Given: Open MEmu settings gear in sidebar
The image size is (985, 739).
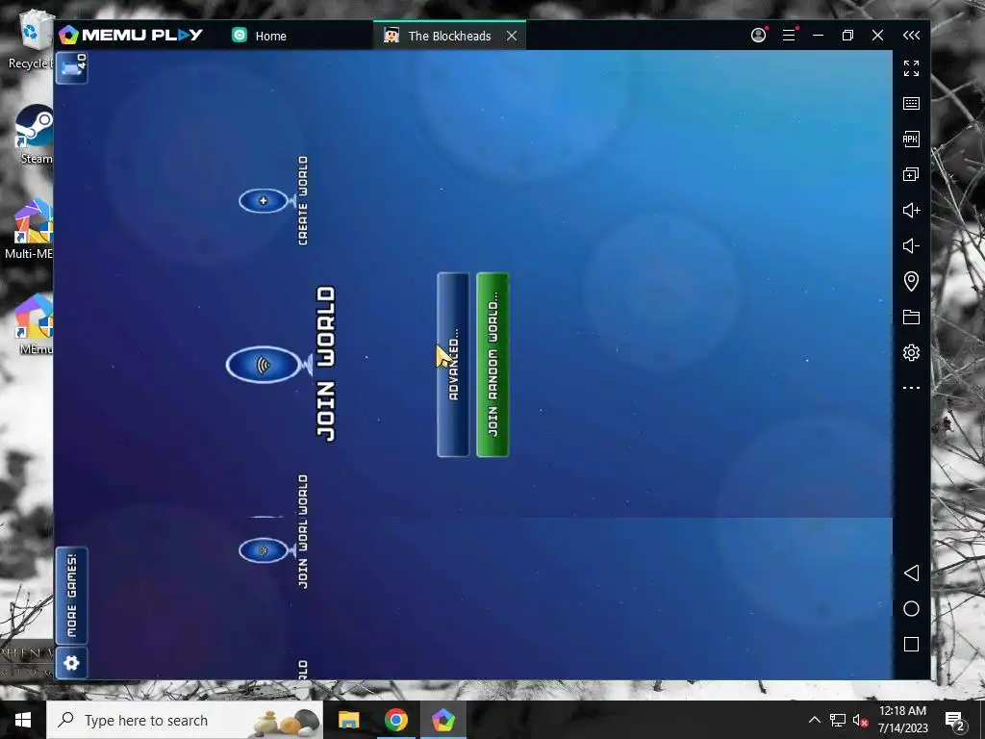Looking at the screenshot, I should 912,352.
